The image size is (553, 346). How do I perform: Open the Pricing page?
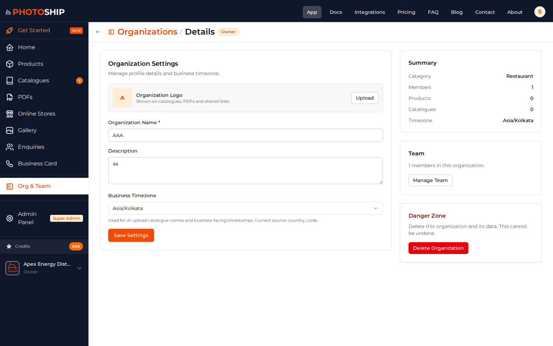(406, 12)
